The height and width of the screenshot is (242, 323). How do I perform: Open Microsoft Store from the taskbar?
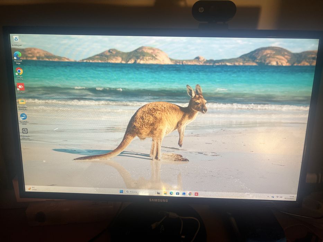(178, 194)
